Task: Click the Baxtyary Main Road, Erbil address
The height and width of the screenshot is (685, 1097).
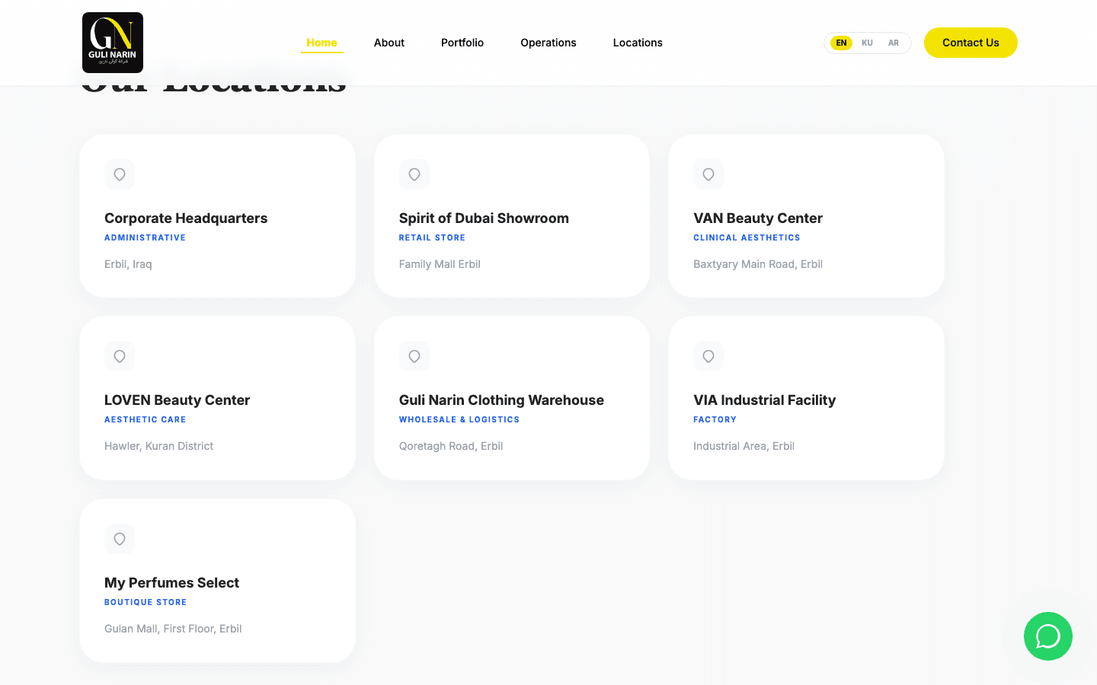Action: click(758, 264)
